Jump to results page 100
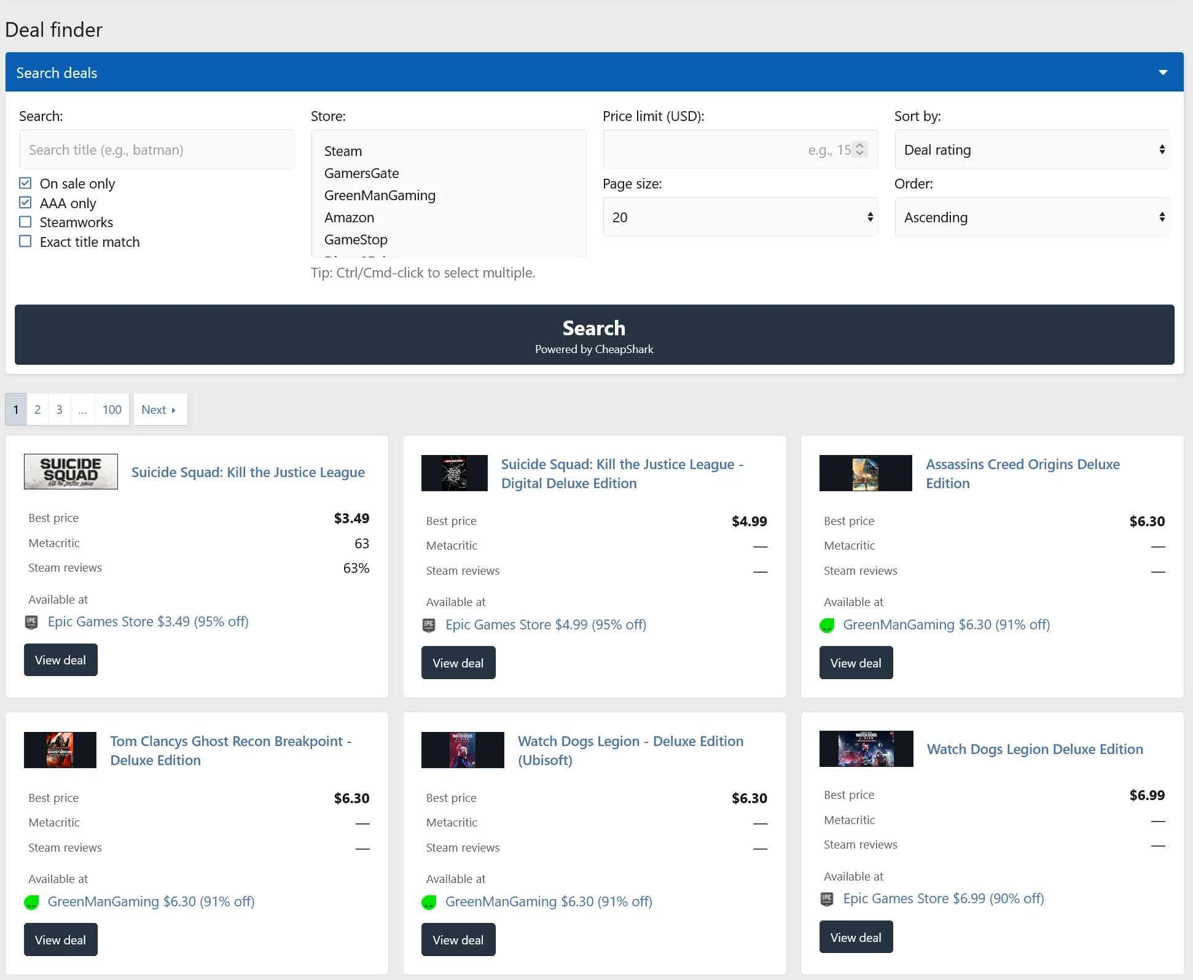The image size is (1193, 980). point(112,410)
